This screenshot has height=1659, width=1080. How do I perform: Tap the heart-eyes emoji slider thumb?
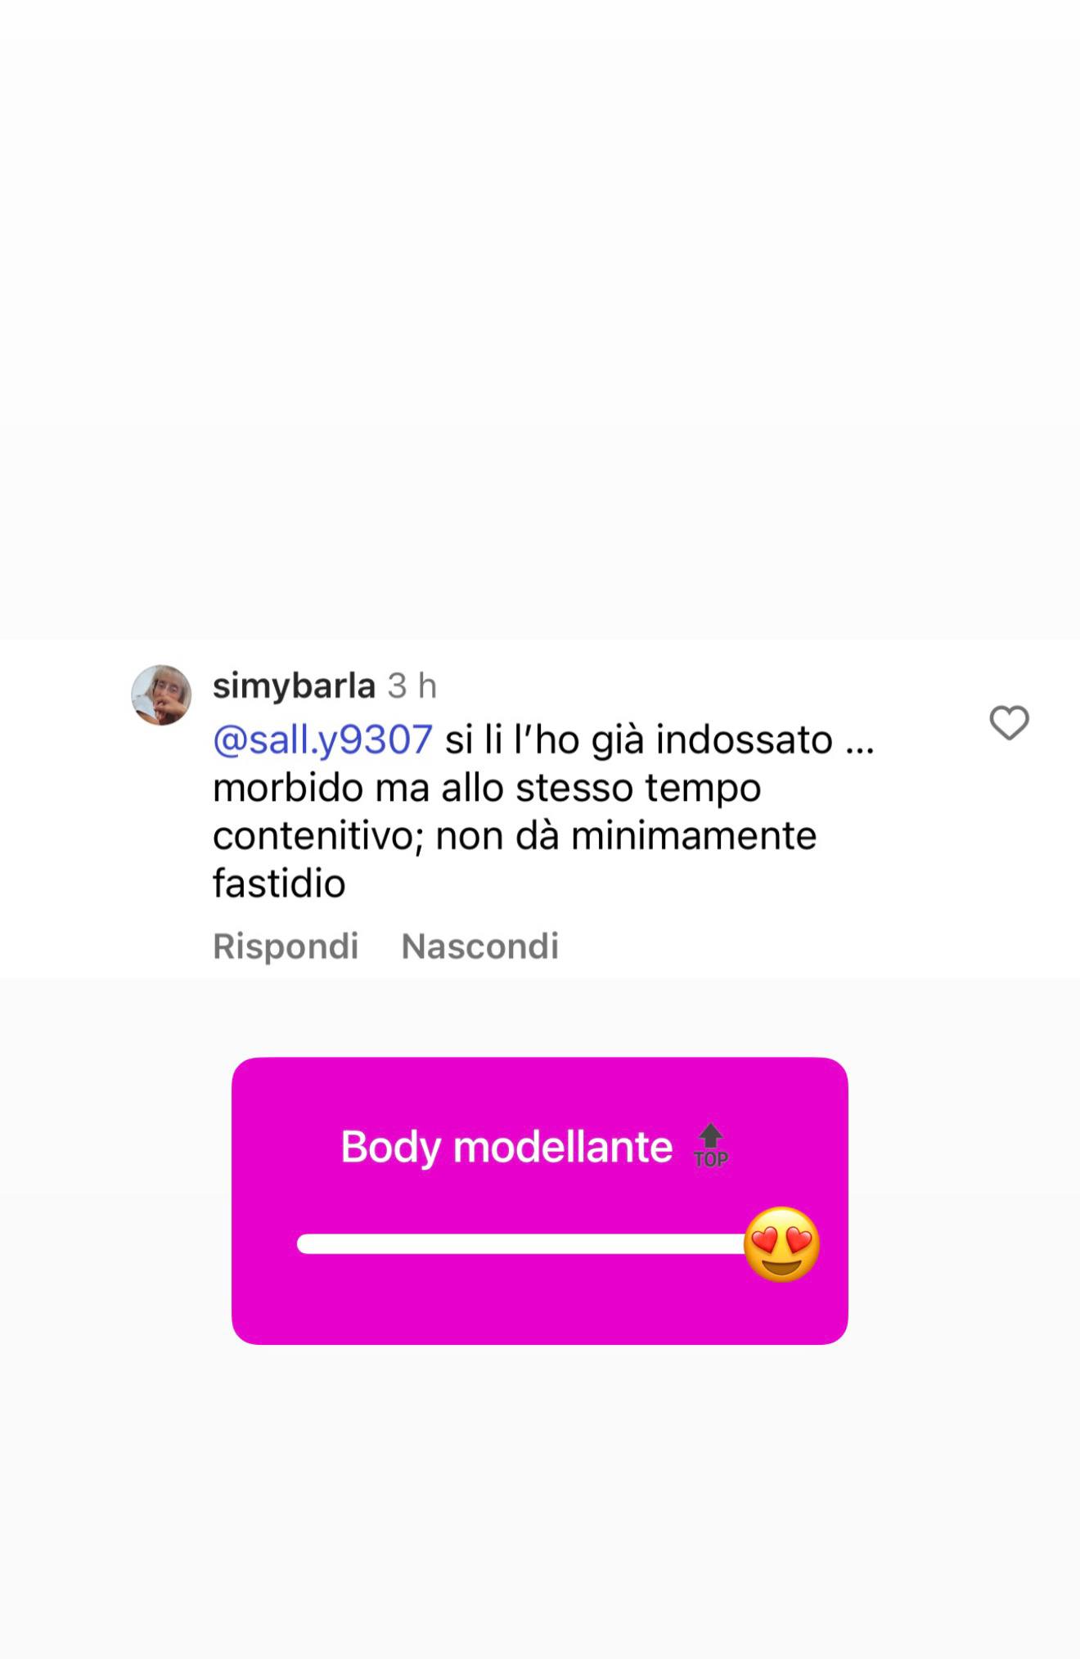(x=781, y=1244)
